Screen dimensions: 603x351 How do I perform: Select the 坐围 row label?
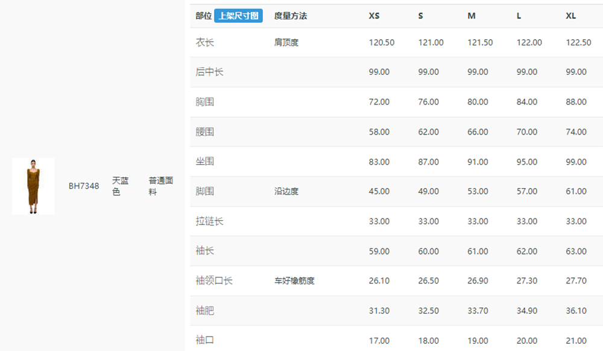click(204, 162)
